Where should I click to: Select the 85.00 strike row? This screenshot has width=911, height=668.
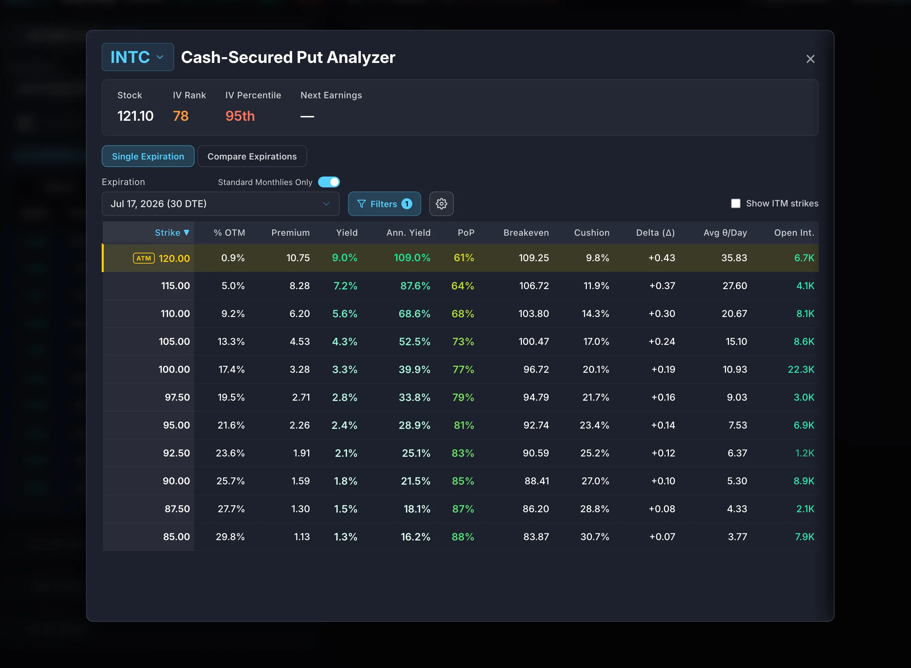coord(461,537)
